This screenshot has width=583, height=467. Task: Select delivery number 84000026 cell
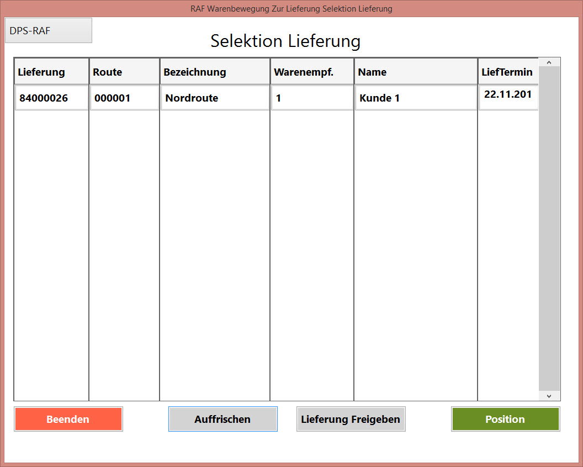(51, 98)
